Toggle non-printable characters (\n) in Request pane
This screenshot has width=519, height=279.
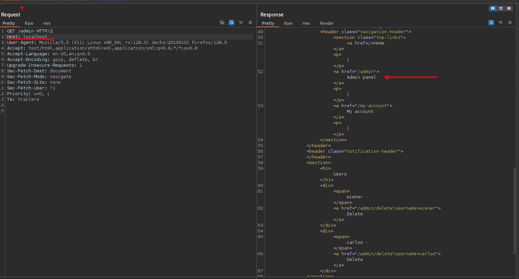[x=241, y=22]
